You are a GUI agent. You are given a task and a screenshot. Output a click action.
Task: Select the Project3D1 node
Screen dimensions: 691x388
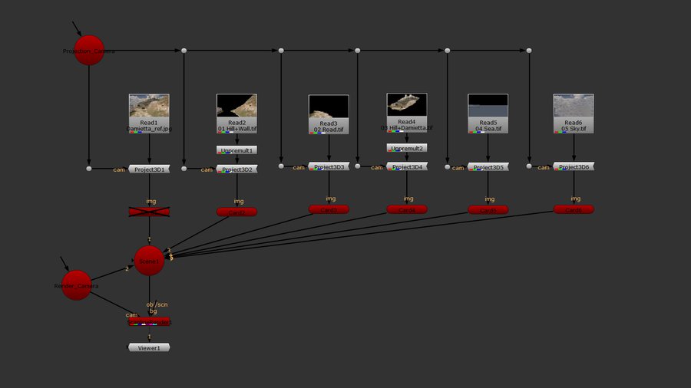(149, 169)
